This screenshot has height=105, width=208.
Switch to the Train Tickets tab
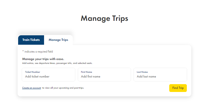31,40
